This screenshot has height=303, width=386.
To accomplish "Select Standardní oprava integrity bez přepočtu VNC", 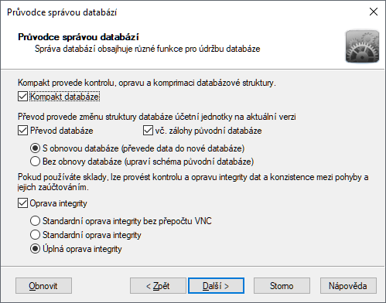I will tap(35, 221).
